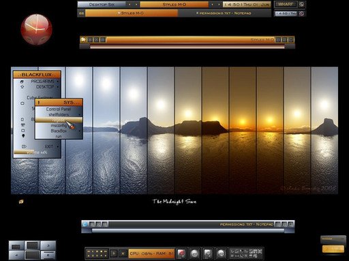Click the second small square button after pager
This screenshot has width=349, height=261.
tap(123, 254)
